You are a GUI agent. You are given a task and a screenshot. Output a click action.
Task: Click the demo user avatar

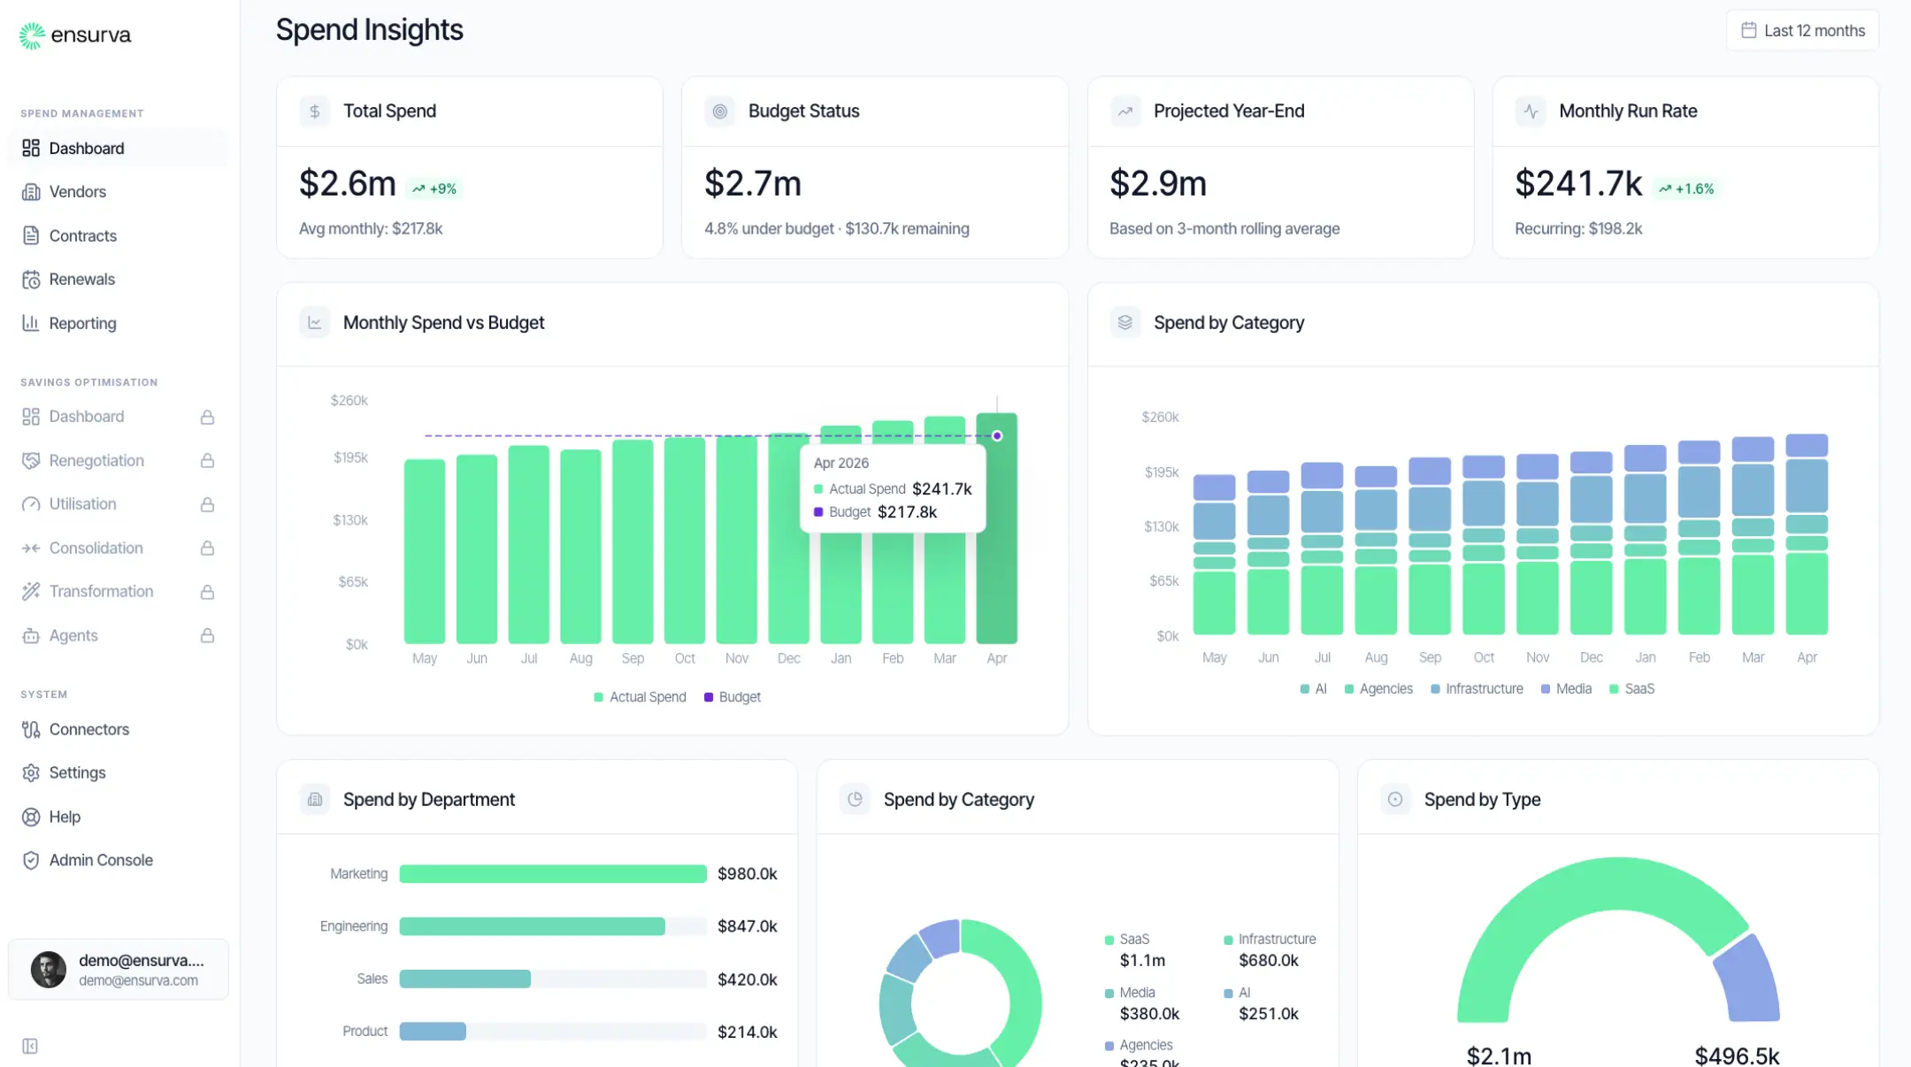(x=48, y=969)
